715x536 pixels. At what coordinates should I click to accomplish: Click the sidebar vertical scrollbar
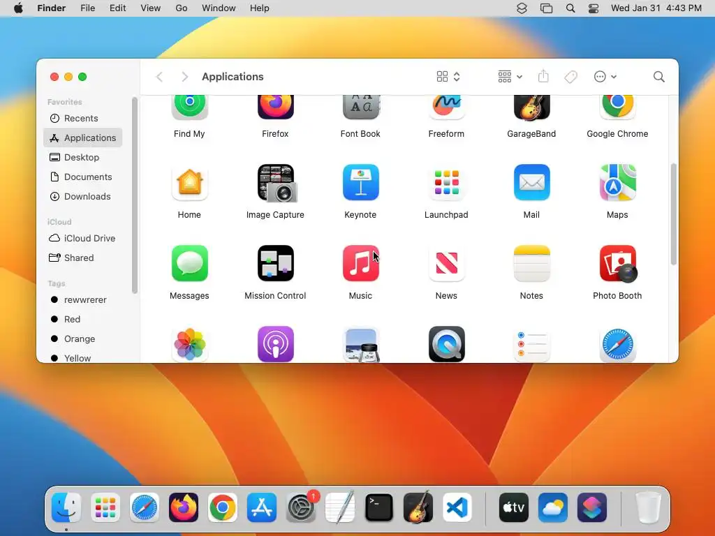coord(135,195)
